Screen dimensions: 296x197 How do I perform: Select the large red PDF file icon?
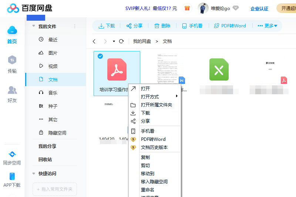pos(117,69)
